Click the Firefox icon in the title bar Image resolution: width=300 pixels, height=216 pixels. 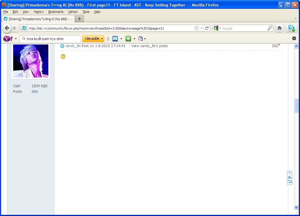(x=4, y=5)
